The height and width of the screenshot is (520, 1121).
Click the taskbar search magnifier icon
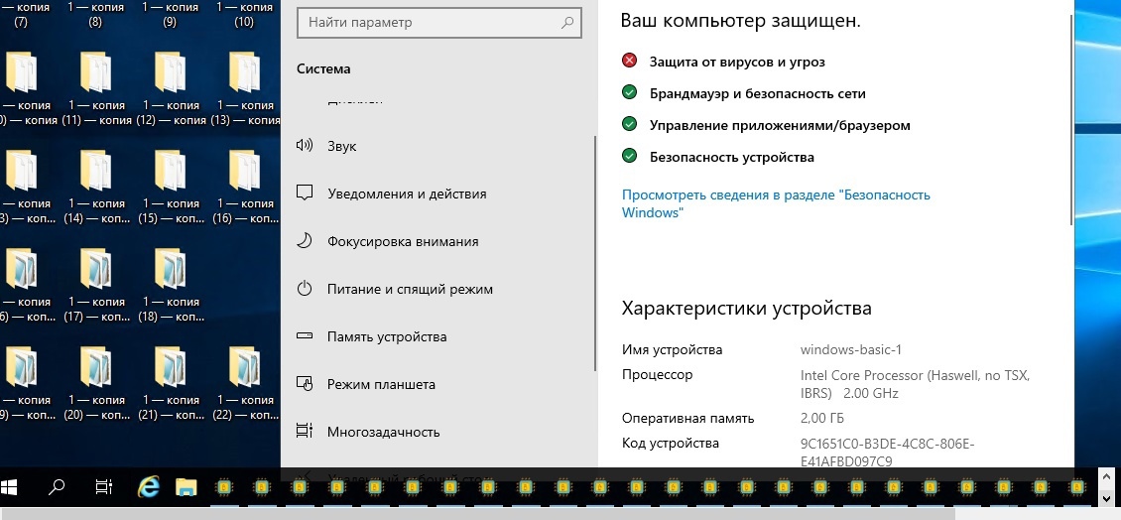click(x=57, y=486)
